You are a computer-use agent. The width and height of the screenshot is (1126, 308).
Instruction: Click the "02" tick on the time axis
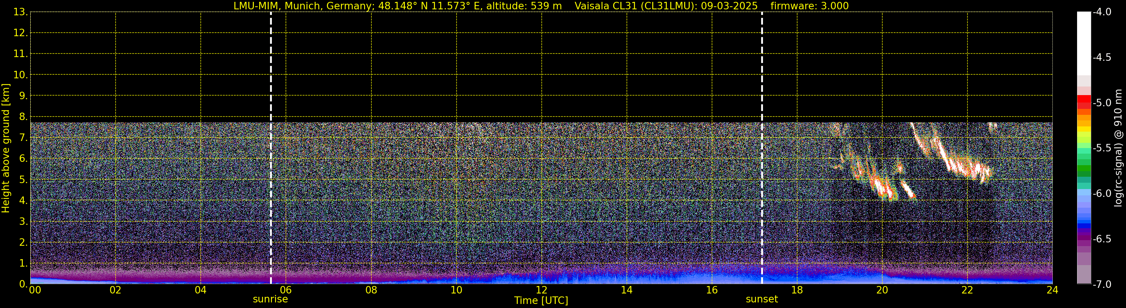point(115,290)
